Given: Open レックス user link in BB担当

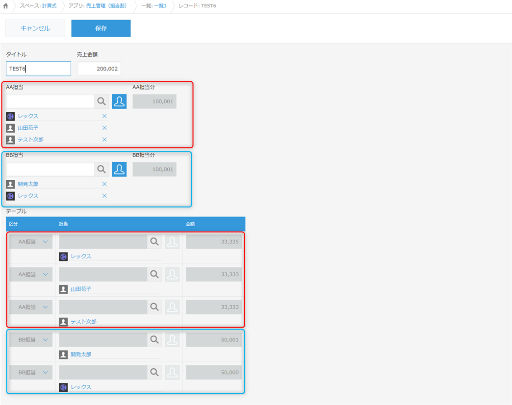Looking at the screenshot, I should 28,196.
